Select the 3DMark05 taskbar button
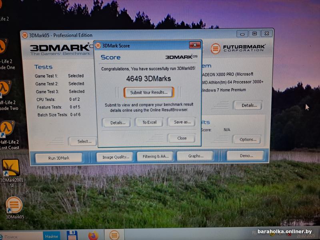This screenshot has height=240, width=320. (x=114, y=235)
